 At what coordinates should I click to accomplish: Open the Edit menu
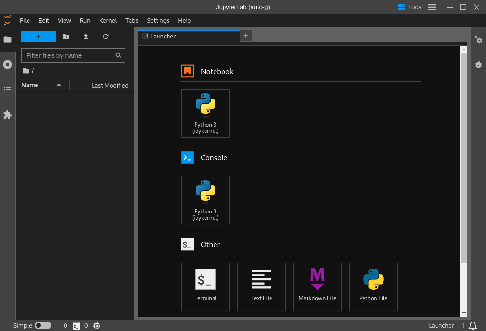coord(44,21)
